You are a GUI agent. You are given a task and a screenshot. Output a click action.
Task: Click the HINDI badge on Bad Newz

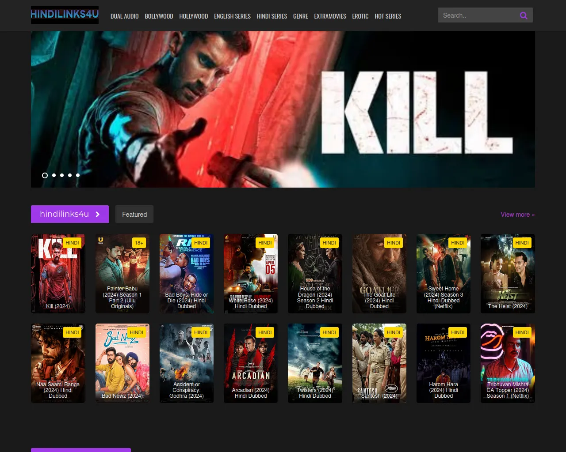pyautogui.click(x=137, y=332)
